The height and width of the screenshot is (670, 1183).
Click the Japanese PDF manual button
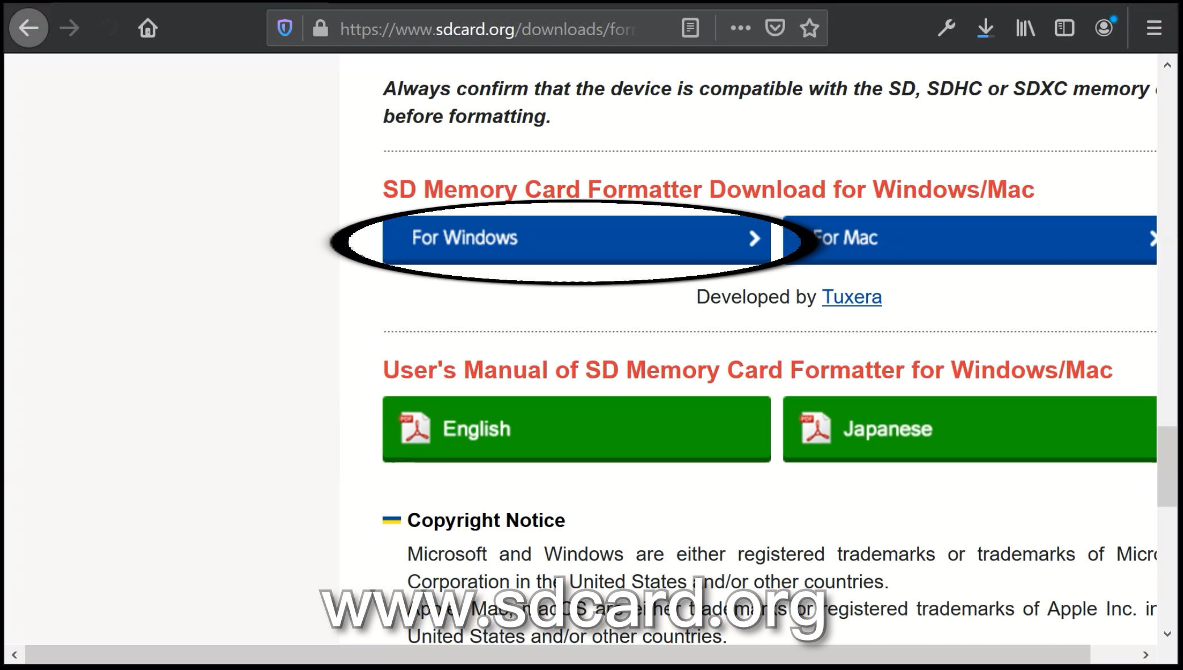(970, 429)
